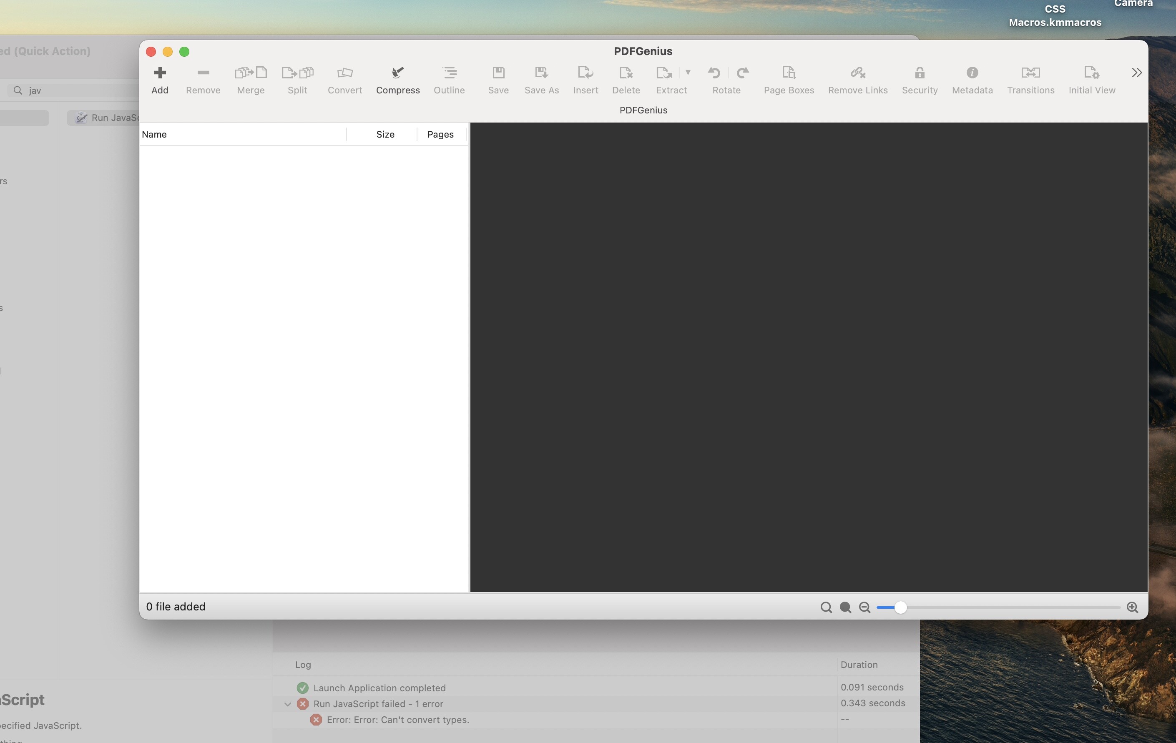The height and width of the screenshot is (743, 1176).
Task: Click the Save As toolbar icon
Action: tap(541, 73)
